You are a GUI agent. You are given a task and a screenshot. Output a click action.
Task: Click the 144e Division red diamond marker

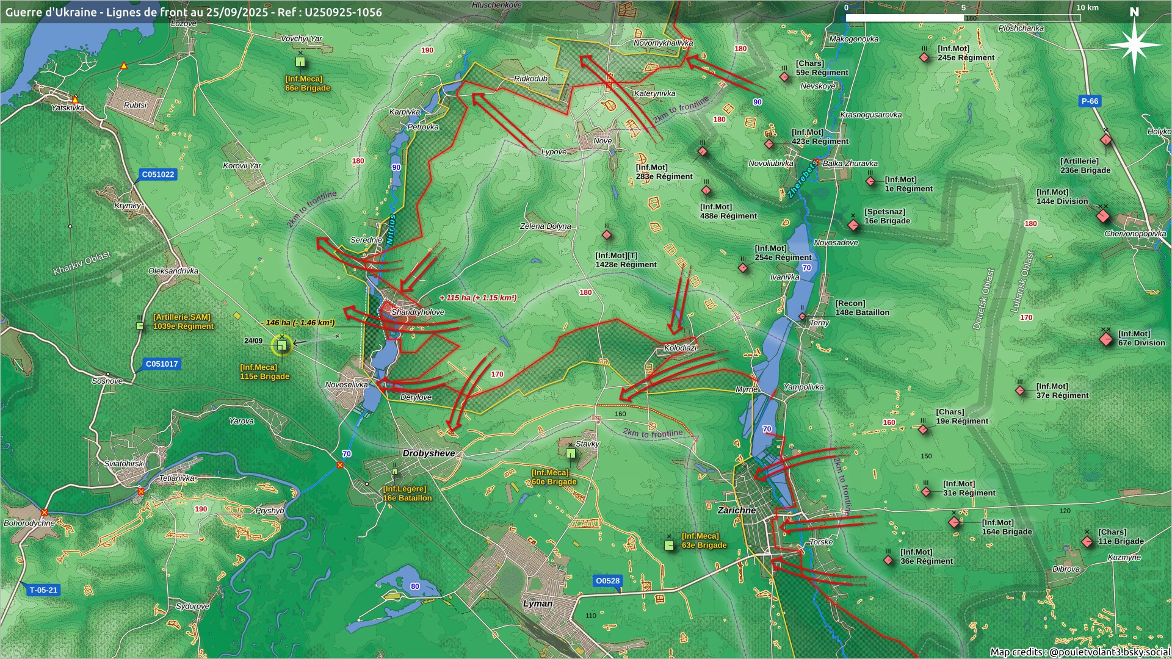coord(1102,216)
